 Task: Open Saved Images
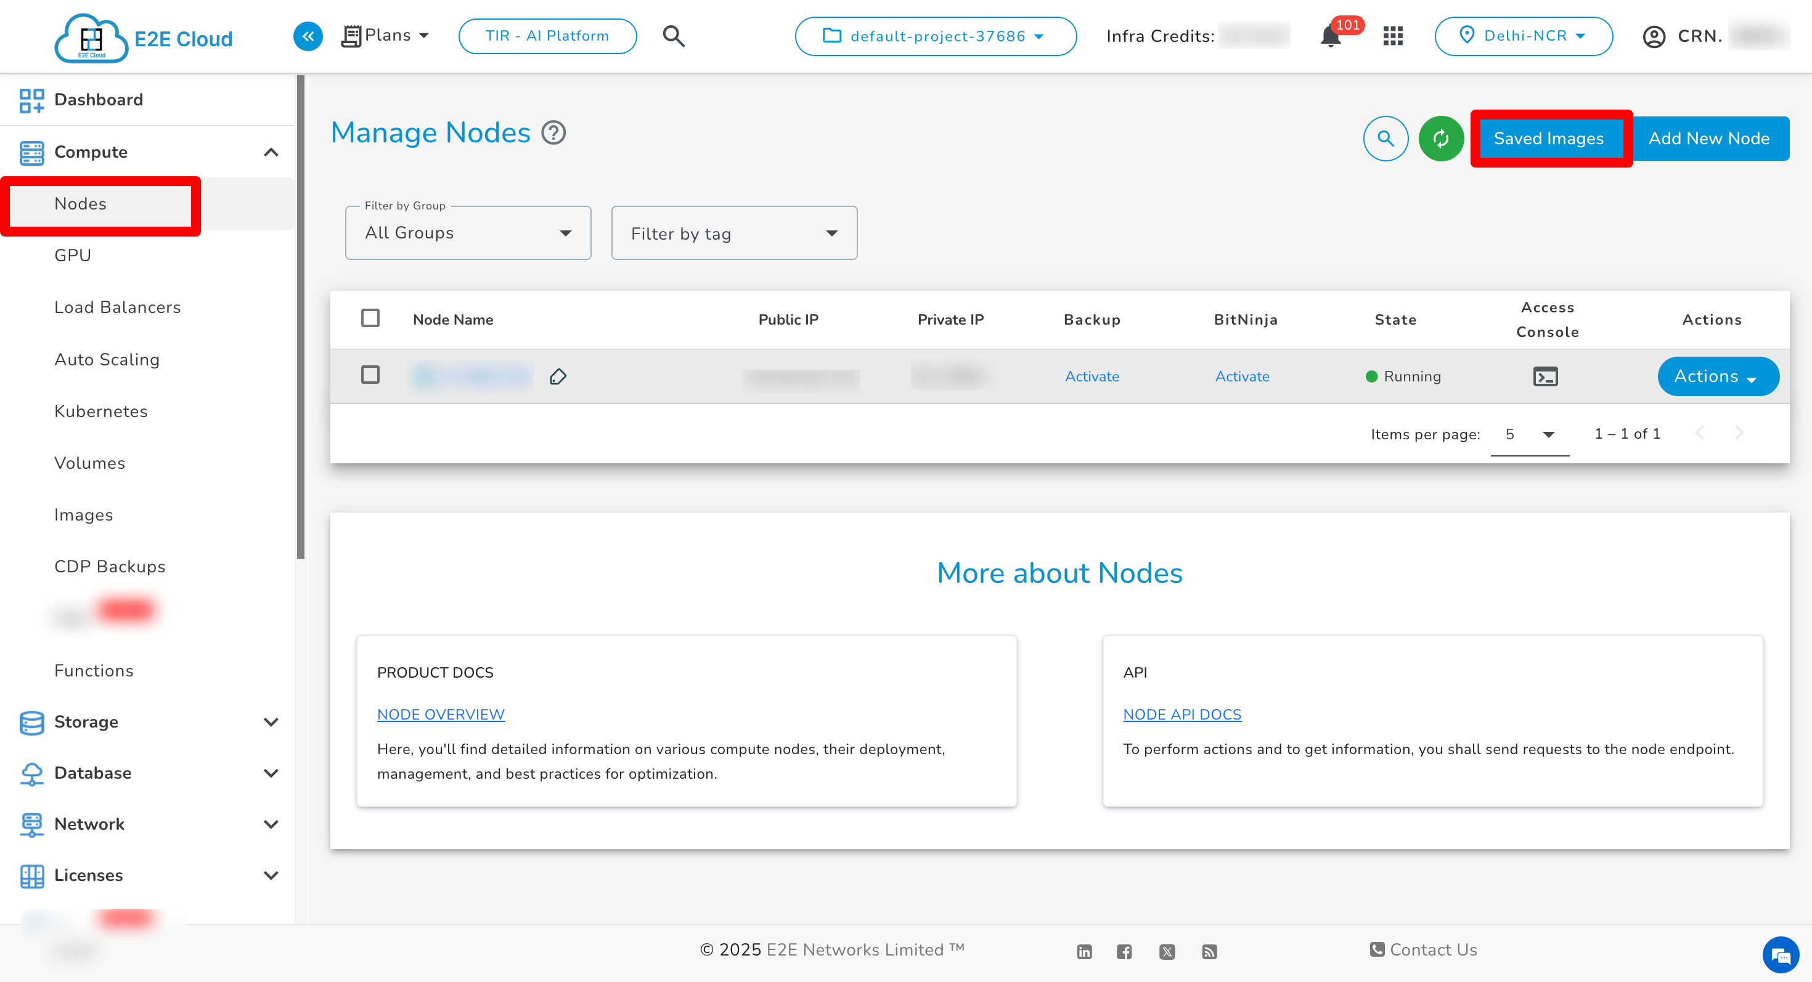pyautogui.click(x=1549, y=139)
